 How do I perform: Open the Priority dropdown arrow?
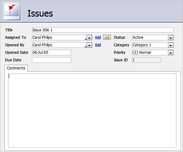point(170,53)
